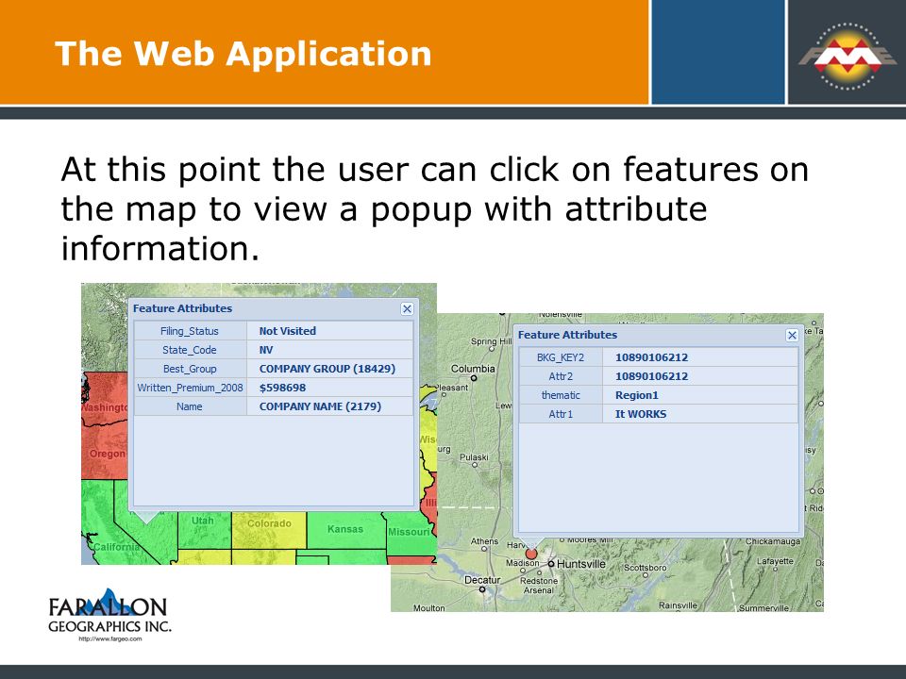
Task: Close the left Feature Attributes popup
Action: click(407, 309)
